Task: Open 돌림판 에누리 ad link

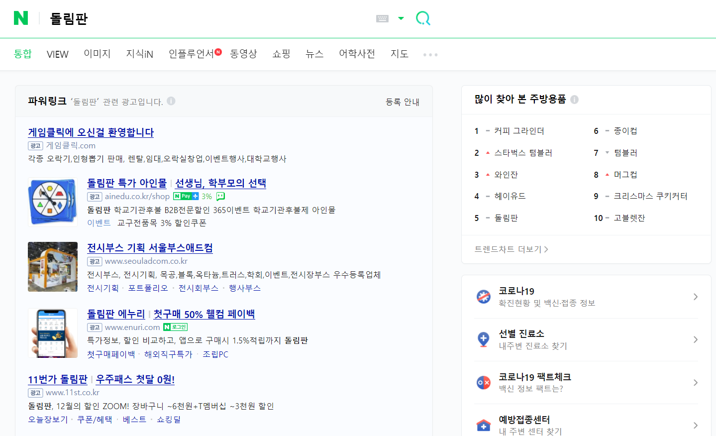Action: [x=116, y=314]
